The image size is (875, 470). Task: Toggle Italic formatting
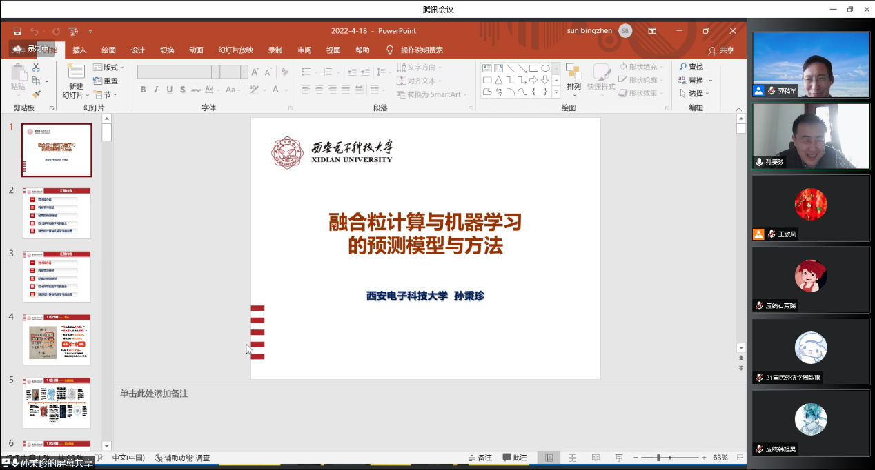point(157,90)
